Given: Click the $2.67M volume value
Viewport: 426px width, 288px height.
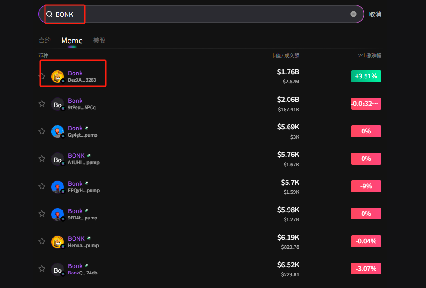Looking at the screenshot, I should point(291,82).
